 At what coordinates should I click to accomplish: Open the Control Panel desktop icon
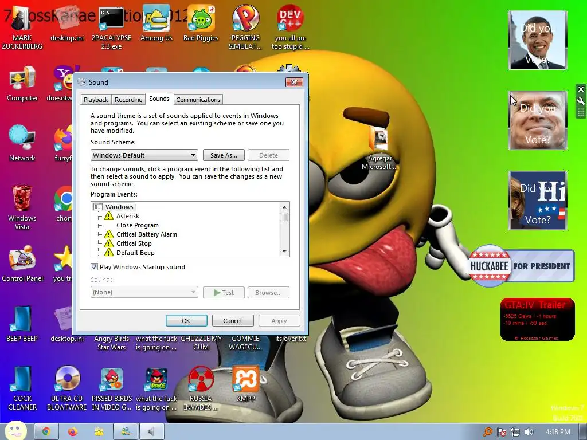22,264
